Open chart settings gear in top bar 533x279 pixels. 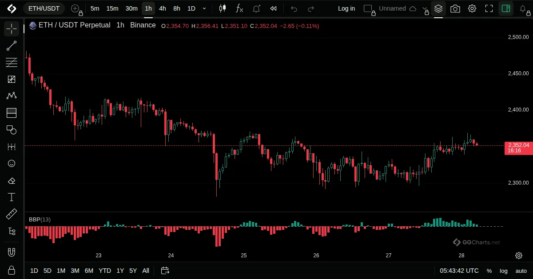(472, 8)
